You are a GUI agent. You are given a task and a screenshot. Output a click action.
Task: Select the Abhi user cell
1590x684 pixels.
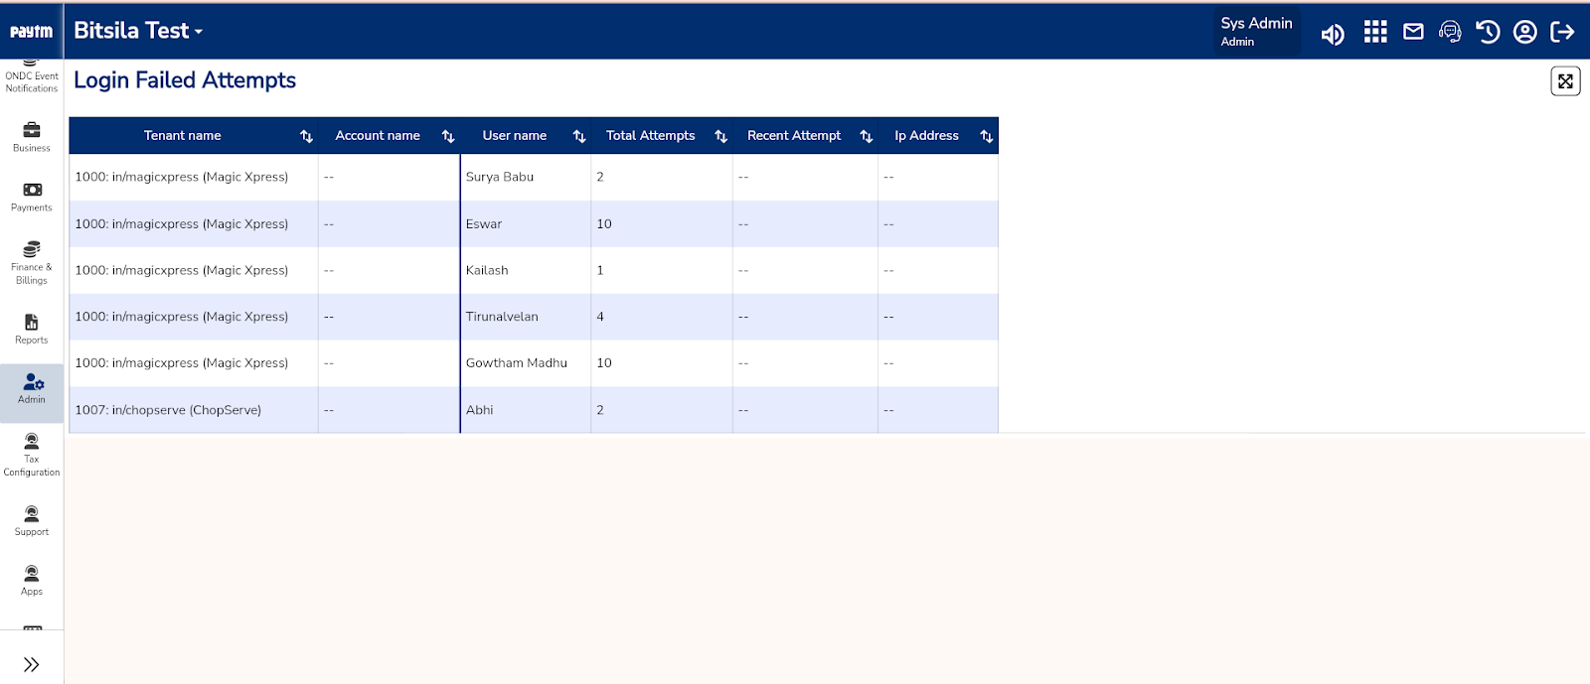(526, 410)
